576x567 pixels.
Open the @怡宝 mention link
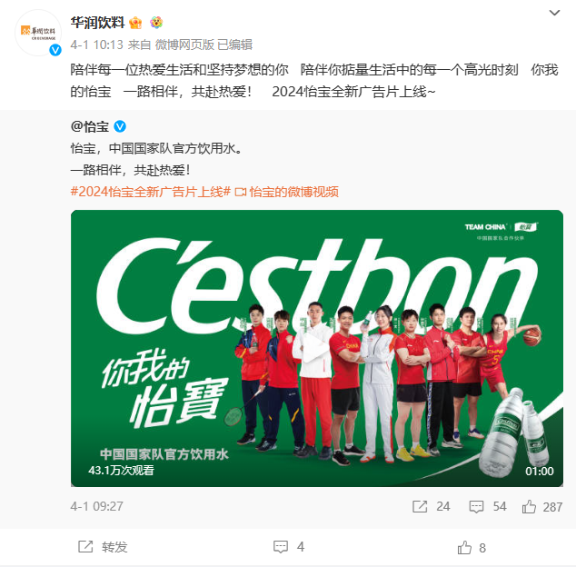pyautogui.click(x=90, y=126)
